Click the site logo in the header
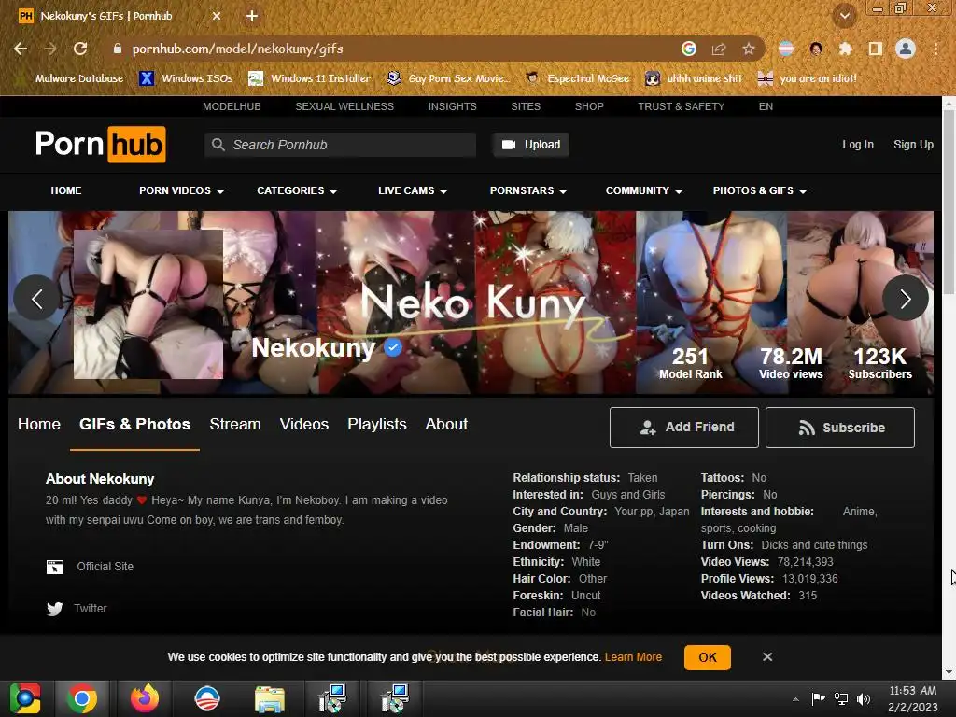956x717 pixels. coord(101,145)
